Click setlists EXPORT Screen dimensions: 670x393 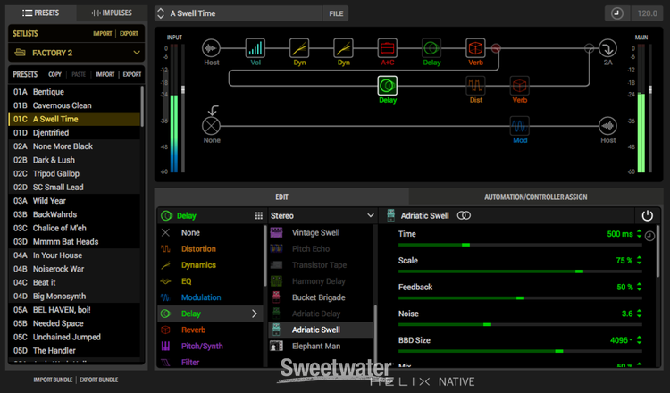129,33
